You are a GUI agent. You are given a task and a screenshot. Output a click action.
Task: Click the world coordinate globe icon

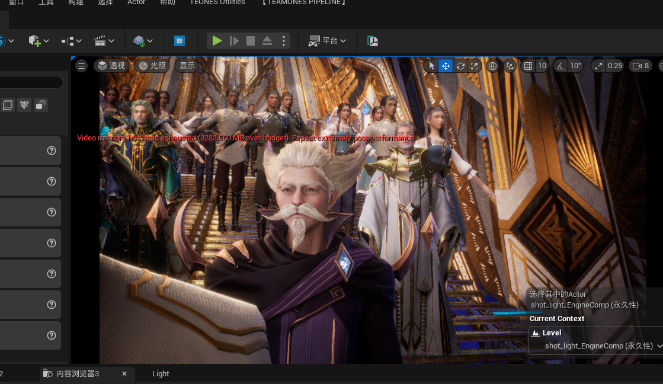492,66
